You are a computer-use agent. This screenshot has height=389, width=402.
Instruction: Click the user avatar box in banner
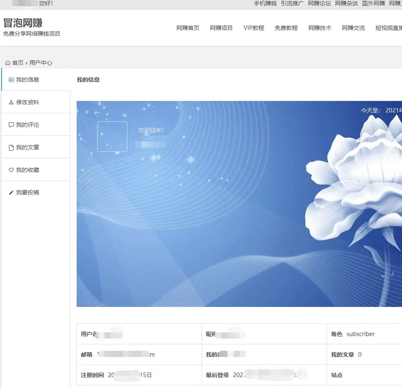click(112, 137)
